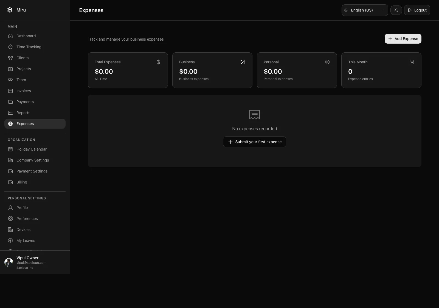439x308 pixels.
Task: Toggle light/dark theme with sun button
Action: coord(396,10)
